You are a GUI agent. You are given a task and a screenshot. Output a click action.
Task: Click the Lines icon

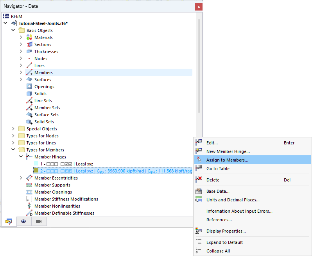click(x=29, y=65)
